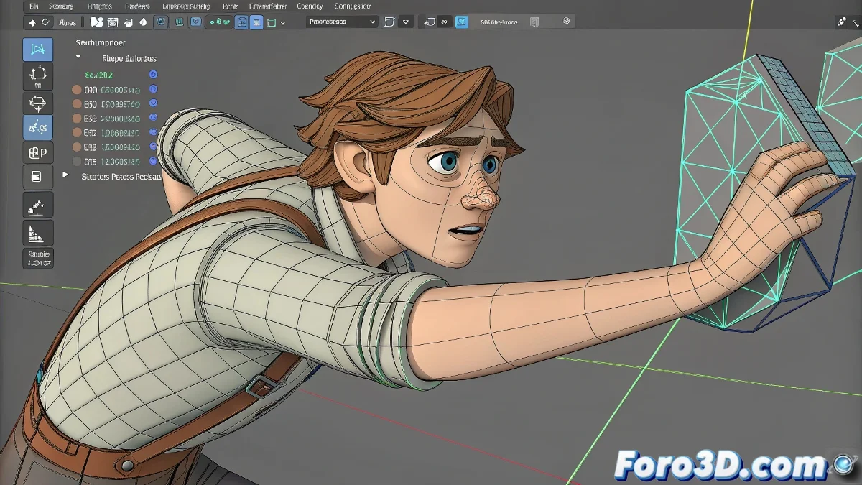Open the 'Pracrteseses' dropdown in header
Image resolution: width=862 pixels, height=485 pixels.
342,22
